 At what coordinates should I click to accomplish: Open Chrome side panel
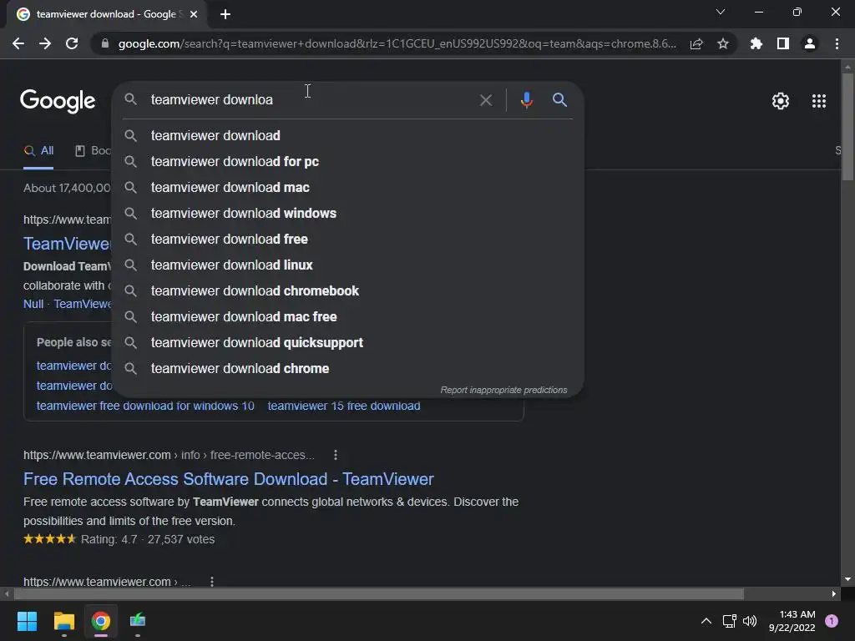pos(783,43)
